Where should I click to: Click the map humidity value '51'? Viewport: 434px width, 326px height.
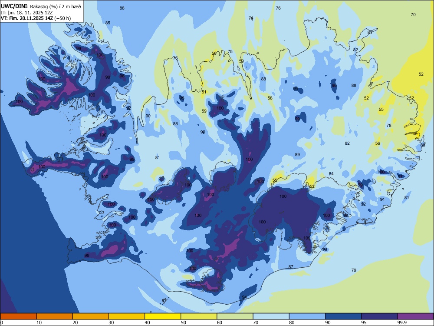pos(204,92)
